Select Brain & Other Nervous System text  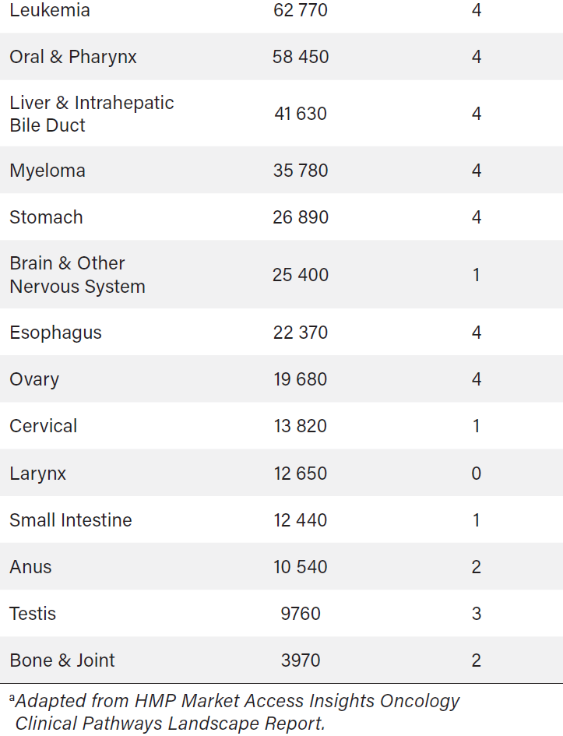tap(77, 275)
